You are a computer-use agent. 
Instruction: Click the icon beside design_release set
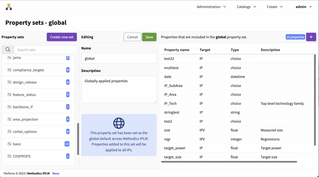coord(9,82)
